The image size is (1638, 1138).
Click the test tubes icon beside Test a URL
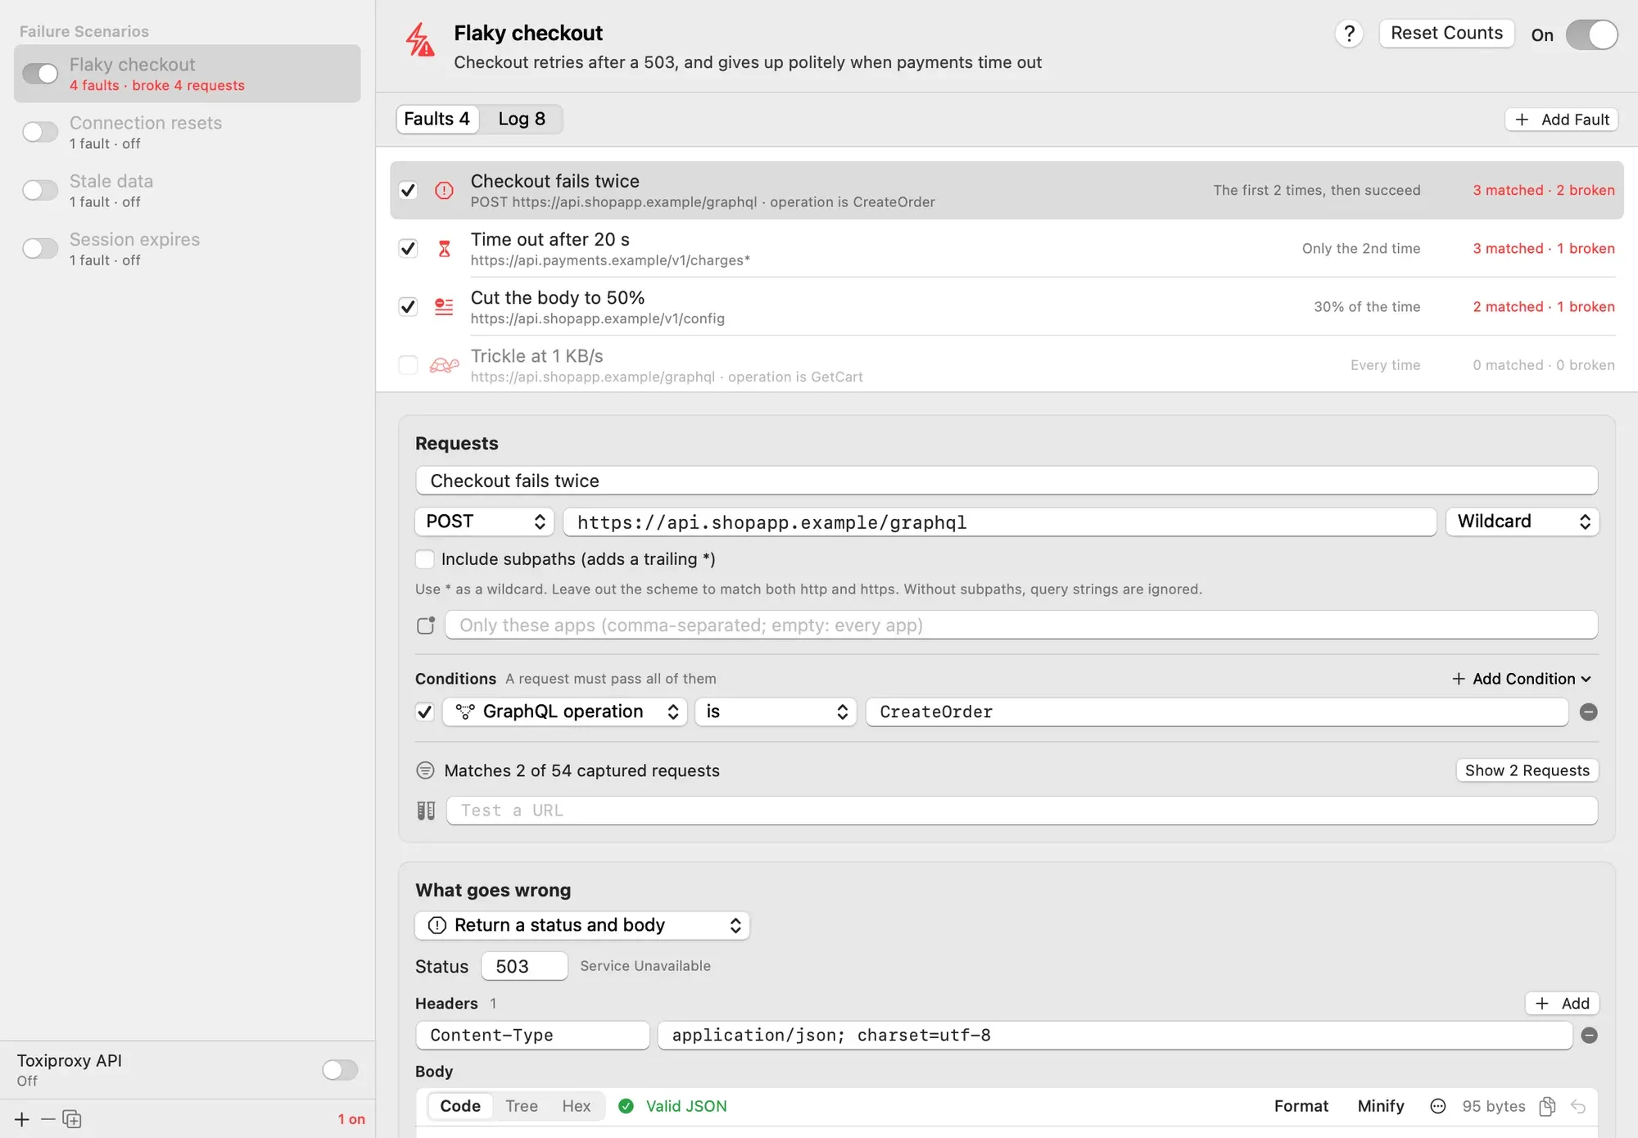(426, 811)
